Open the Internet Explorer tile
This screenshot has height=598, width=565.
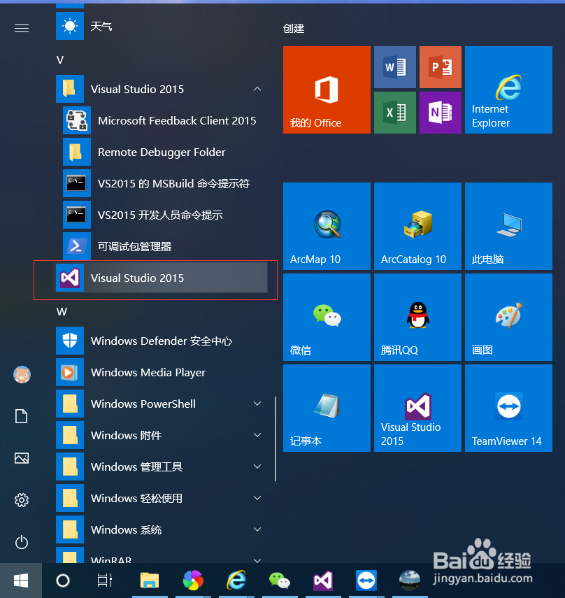pyautogui.click(x=508, y=90)
